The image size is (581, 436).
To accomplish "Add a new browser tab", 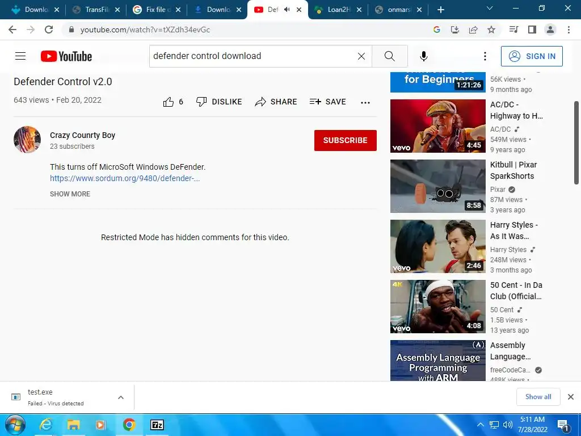I will (440, 10).
